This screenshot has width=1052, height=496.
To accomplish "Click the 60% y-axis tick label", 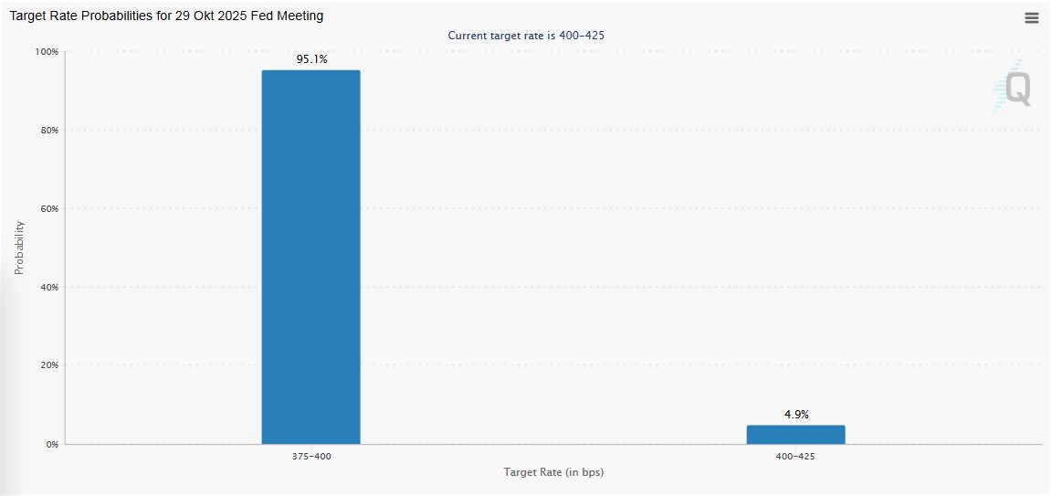I will point(48,209).
